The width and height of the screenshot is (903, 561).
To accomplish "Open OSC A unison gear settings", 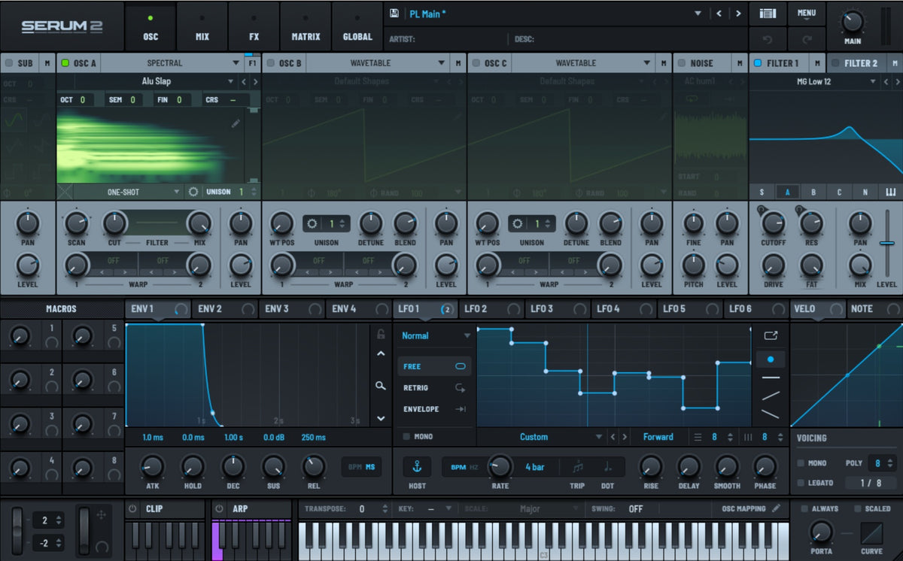I will pyautogui.click(x=193, y=192).
